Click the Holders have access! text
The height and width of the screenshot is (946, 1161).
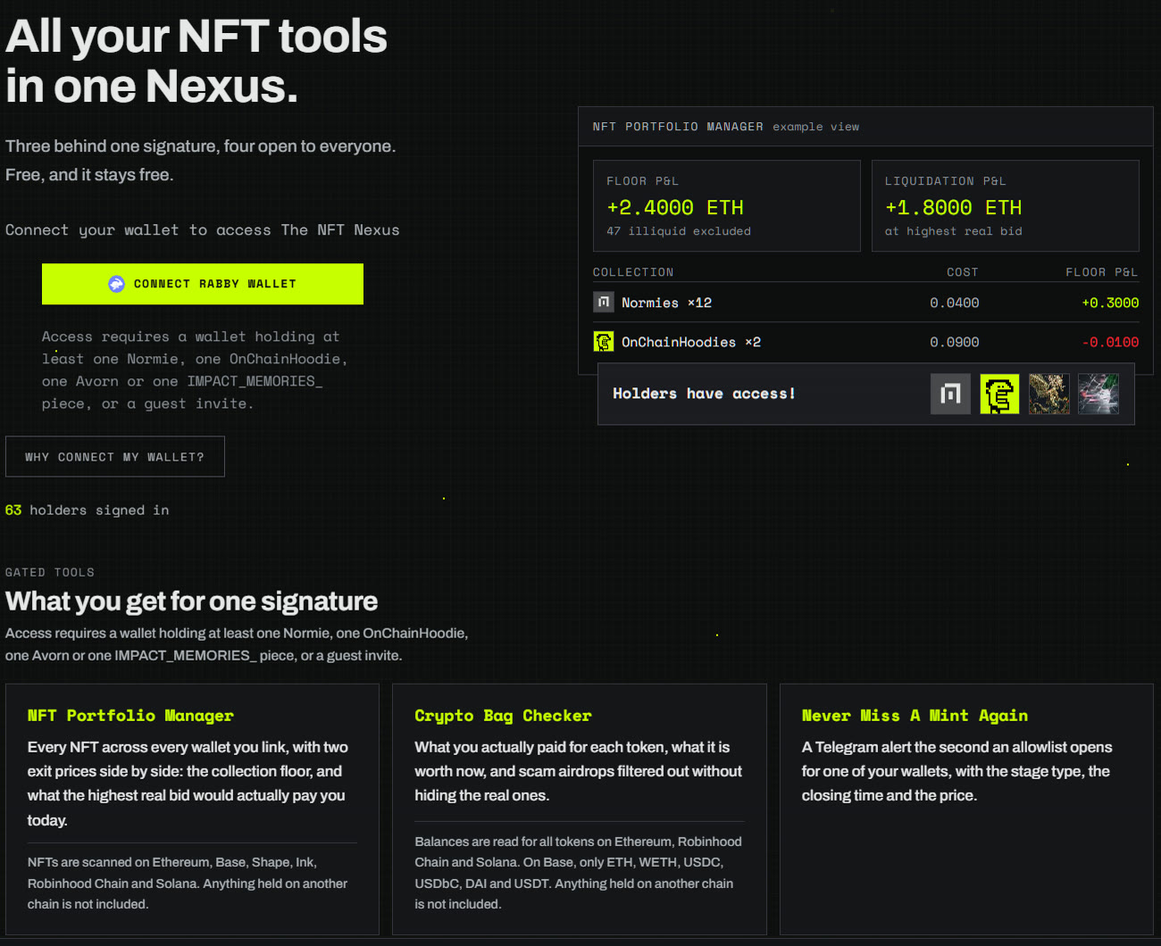tap(704, 394)
